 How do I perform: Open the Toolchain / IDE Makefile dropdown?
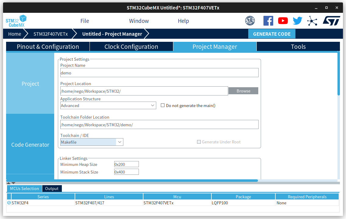click(x=92, y=142)
